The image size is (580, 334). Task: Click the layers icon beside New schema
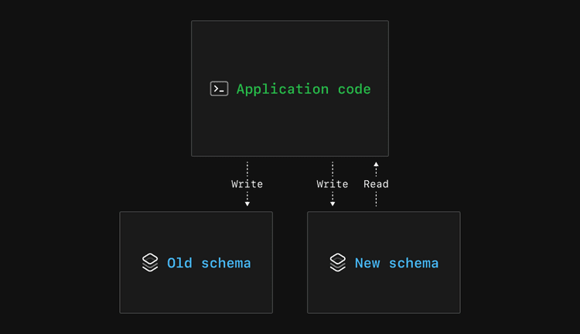337,263
